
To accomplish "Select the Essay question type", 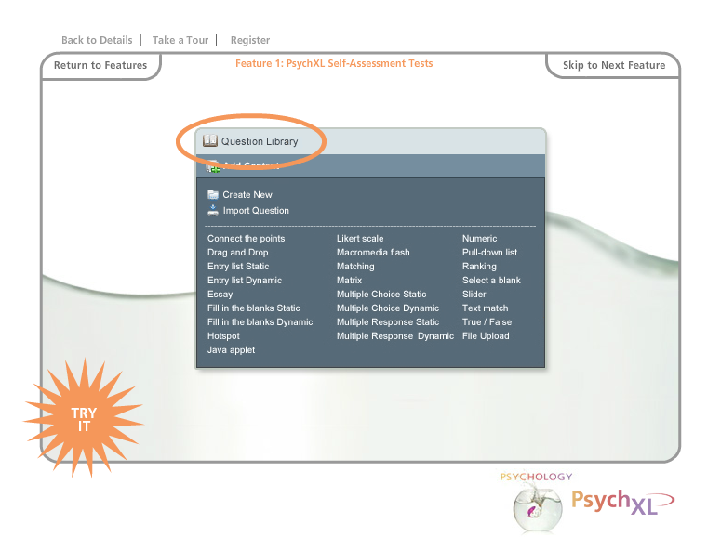I will click(x=220, y=295).
